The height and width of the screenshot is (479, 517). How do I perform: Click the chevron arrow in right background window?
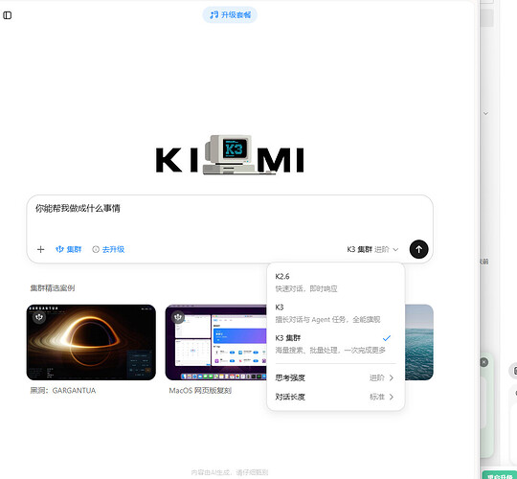tap(485, 113)
